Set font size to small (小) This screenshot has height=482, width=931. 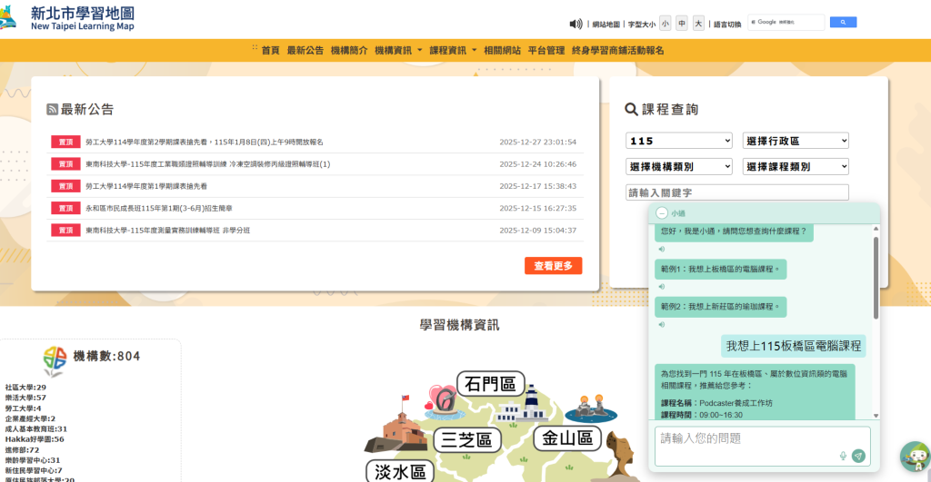click(666, 24)
